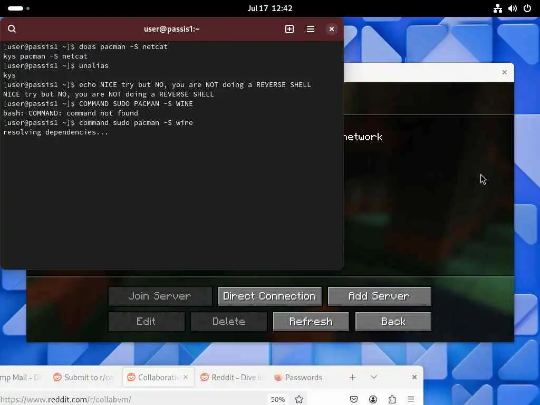Open Direct Connection in Minecraft
Screen dimensions: 540x405
(269, 296)
